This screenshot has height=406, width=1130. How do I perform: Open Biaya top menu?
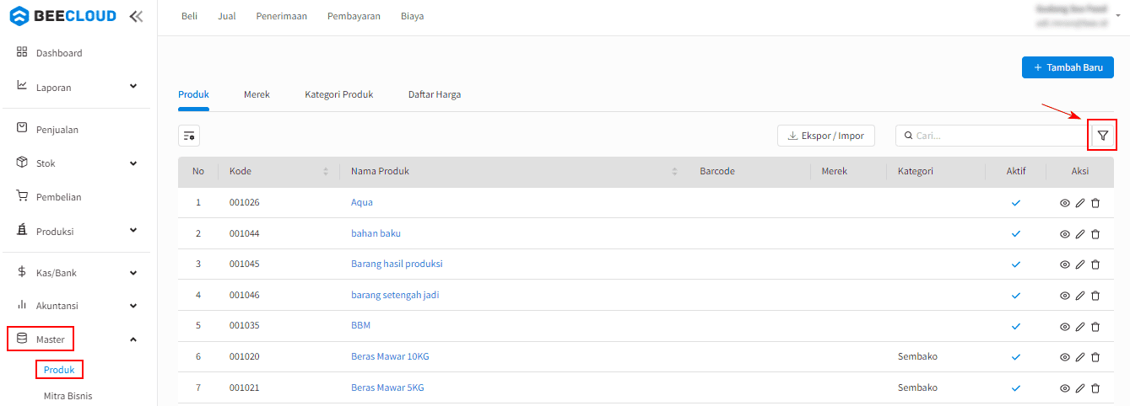click(x=413, y=16)
